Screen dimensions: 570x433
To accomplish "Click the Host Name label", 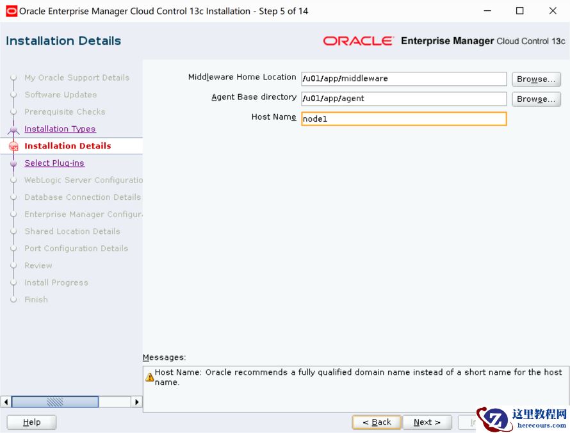I will (273, 117).
